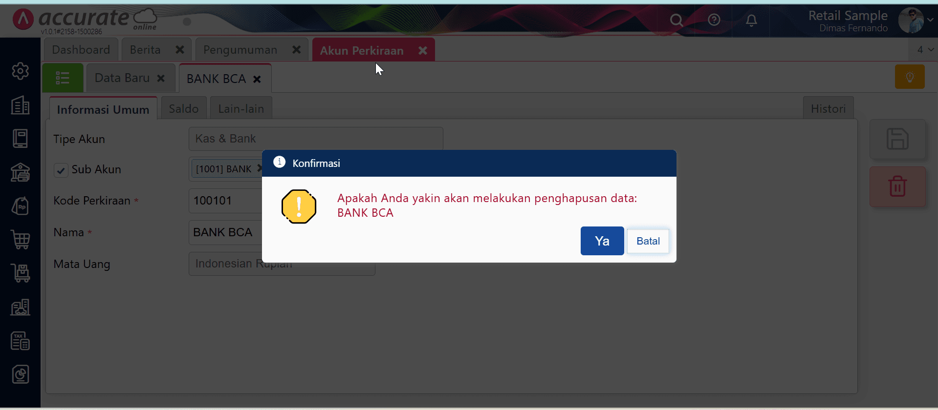Open the inventory trolley sidebar icon
938x410 pixels.
coord(21,273)
